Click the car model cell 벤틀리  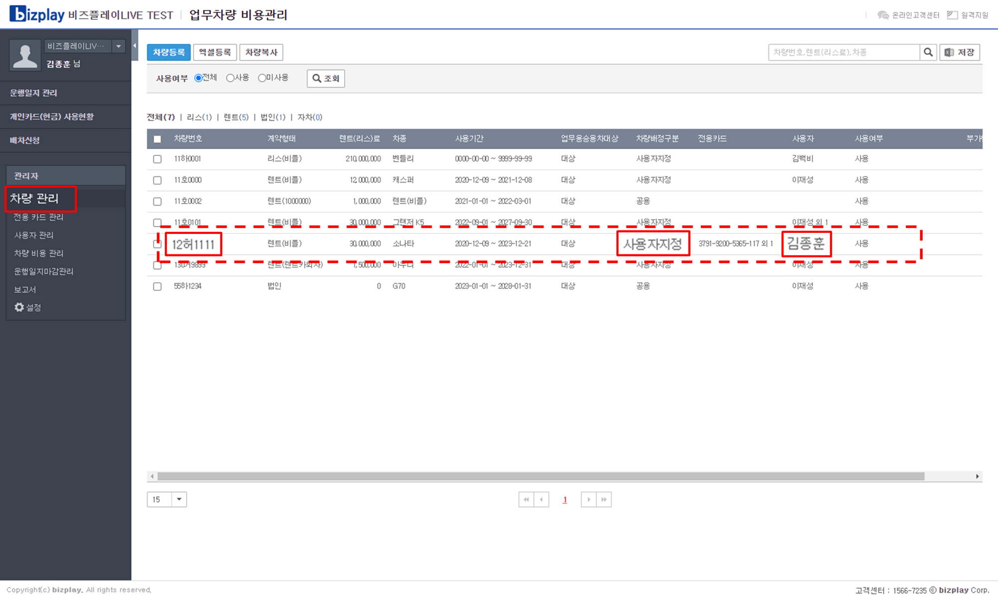click(x=403, y=159)
